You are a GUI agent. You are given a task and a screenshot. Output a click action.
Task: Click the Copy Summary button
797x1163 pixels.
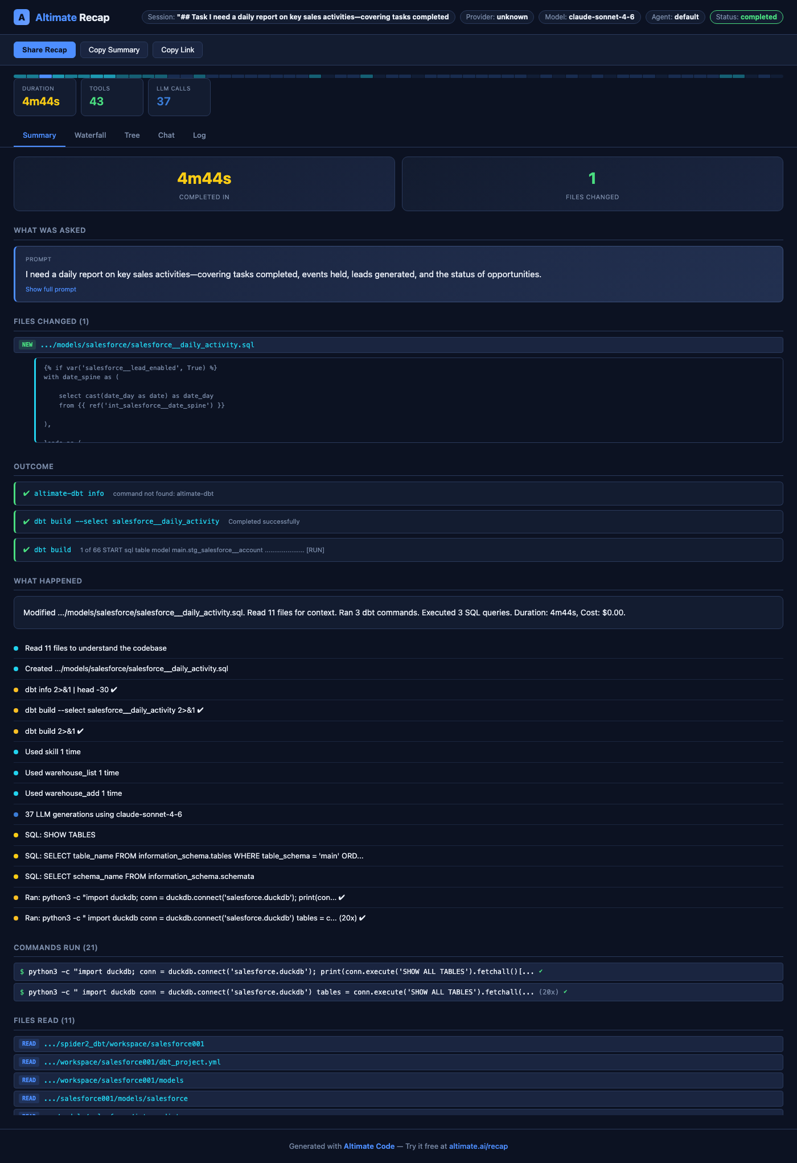[114, 50]
